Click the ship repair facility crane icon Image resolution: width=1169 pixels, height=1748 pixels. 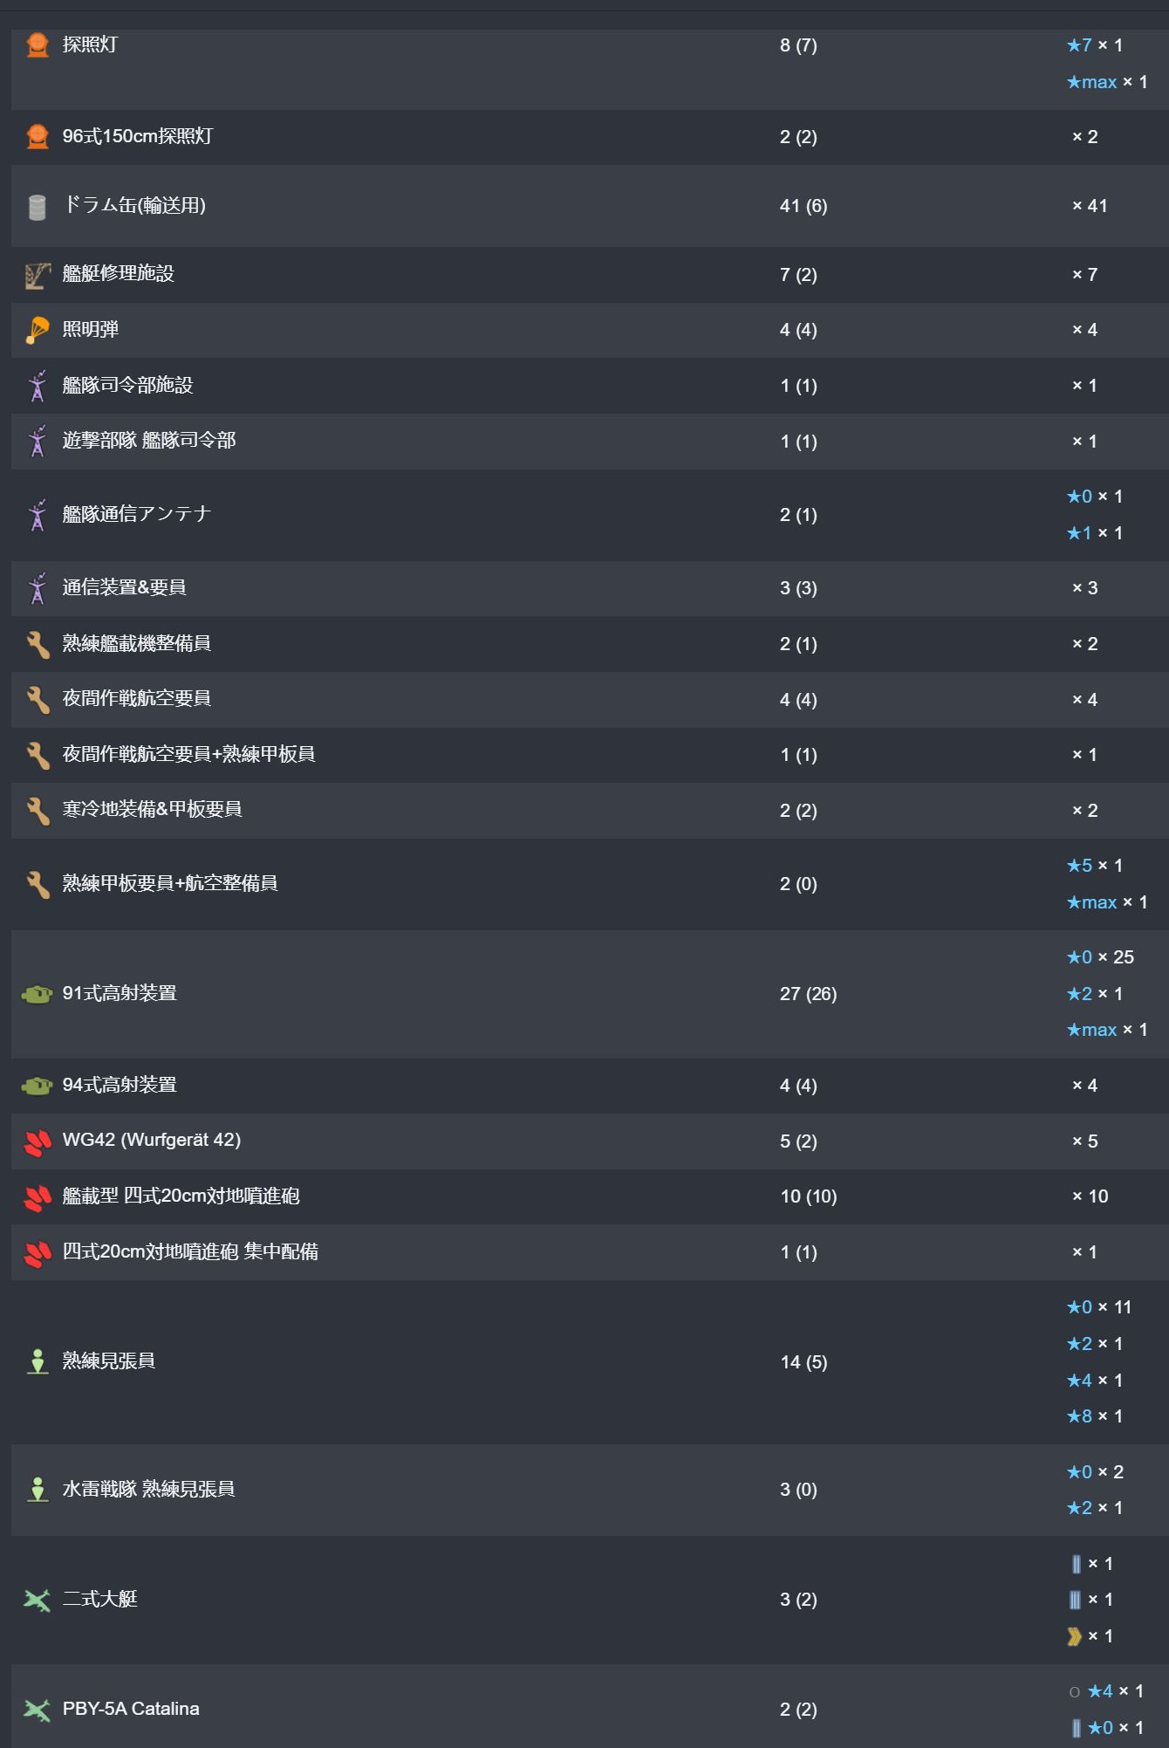[x=37, y=276]
